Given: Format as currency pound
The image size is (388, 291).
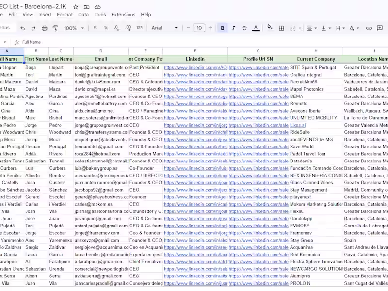Looking at the screenshot, I should coord(95,28).
